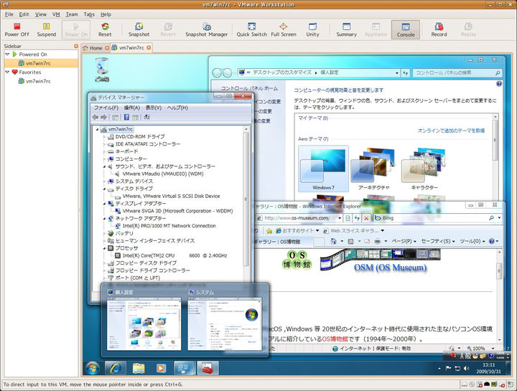Image resolution: width=517 pixels, height=391 pixels.
Task: Expand DVD/CD-ROM ドライブ node
Action: click(x=104, y=137)
